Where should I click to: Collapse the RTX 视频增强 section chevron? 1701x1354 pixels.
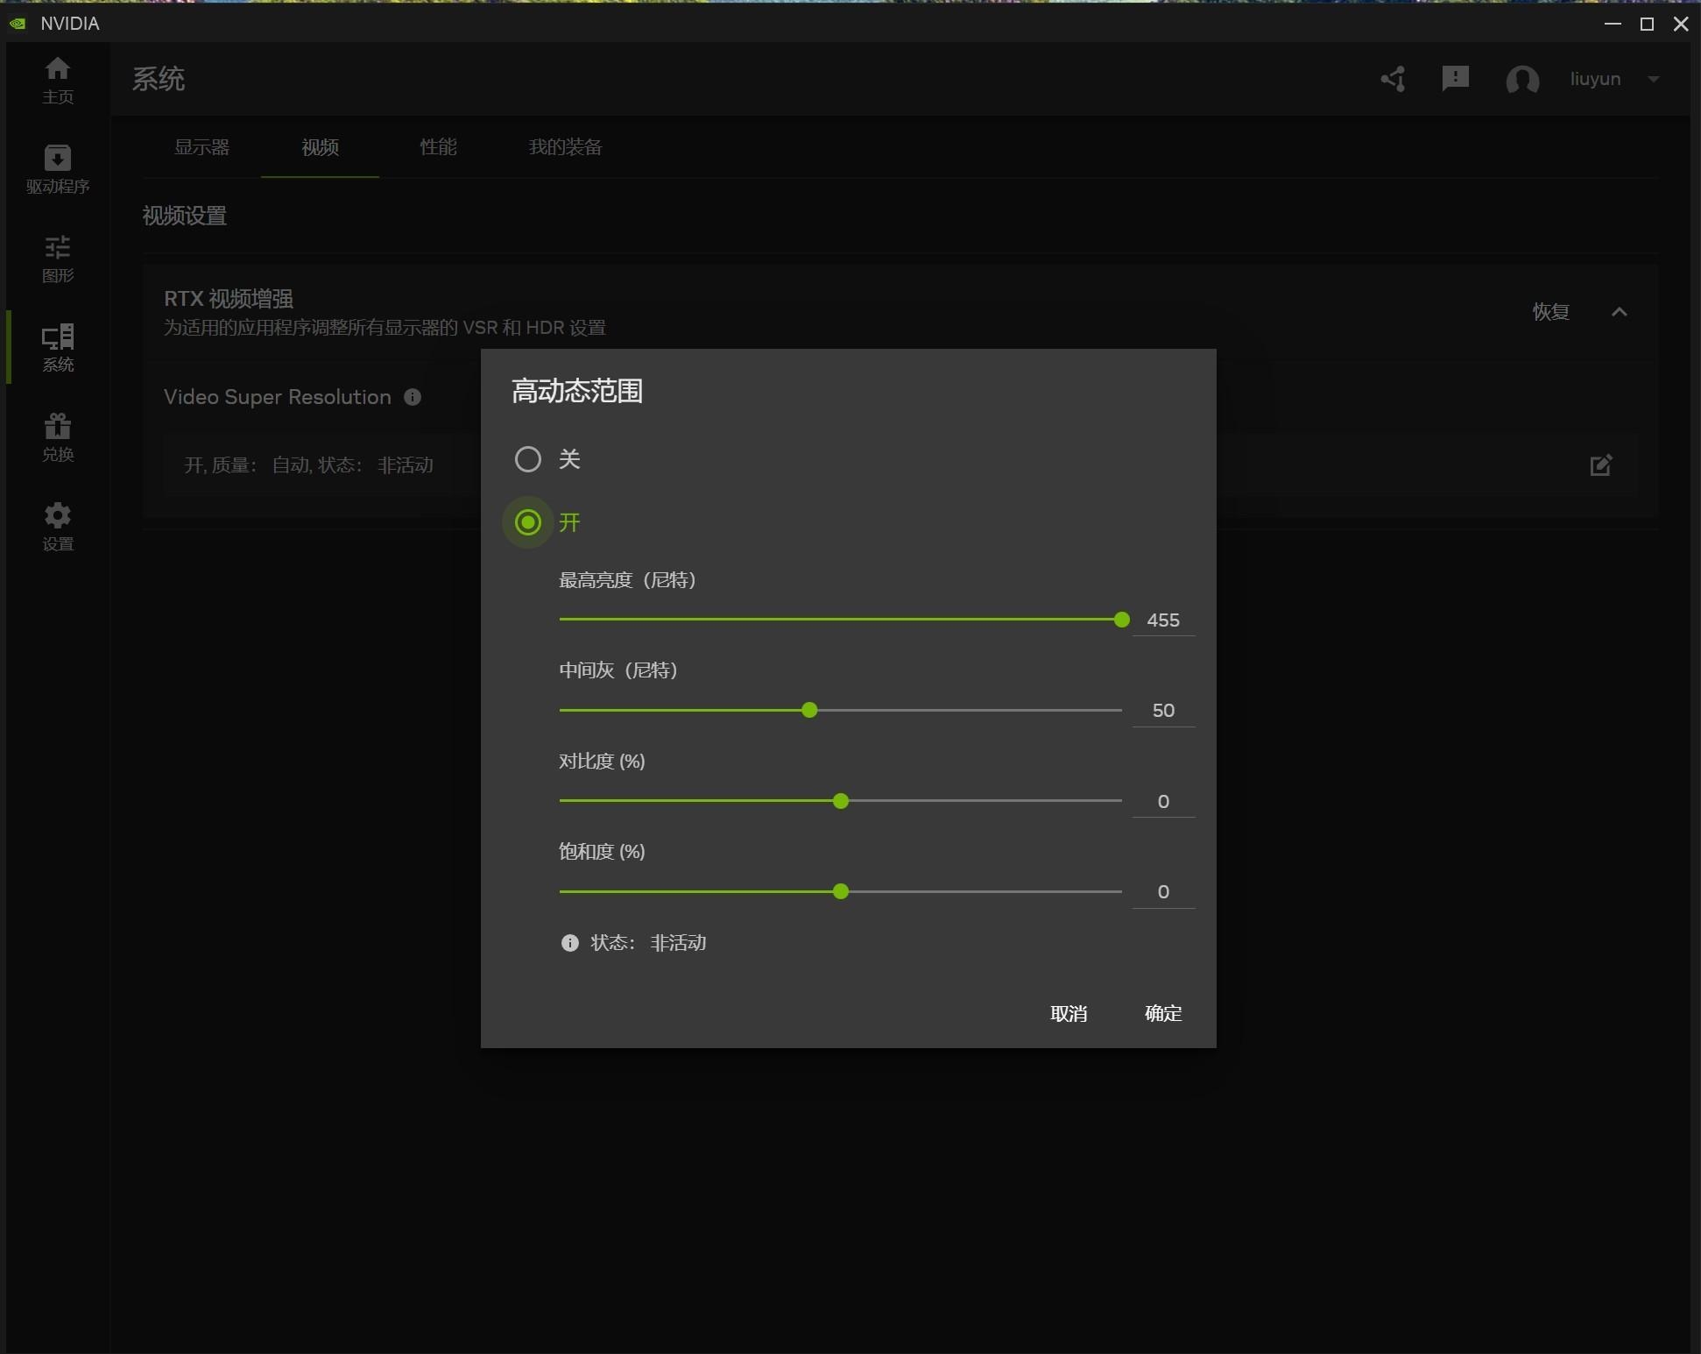pos(1620,312)
